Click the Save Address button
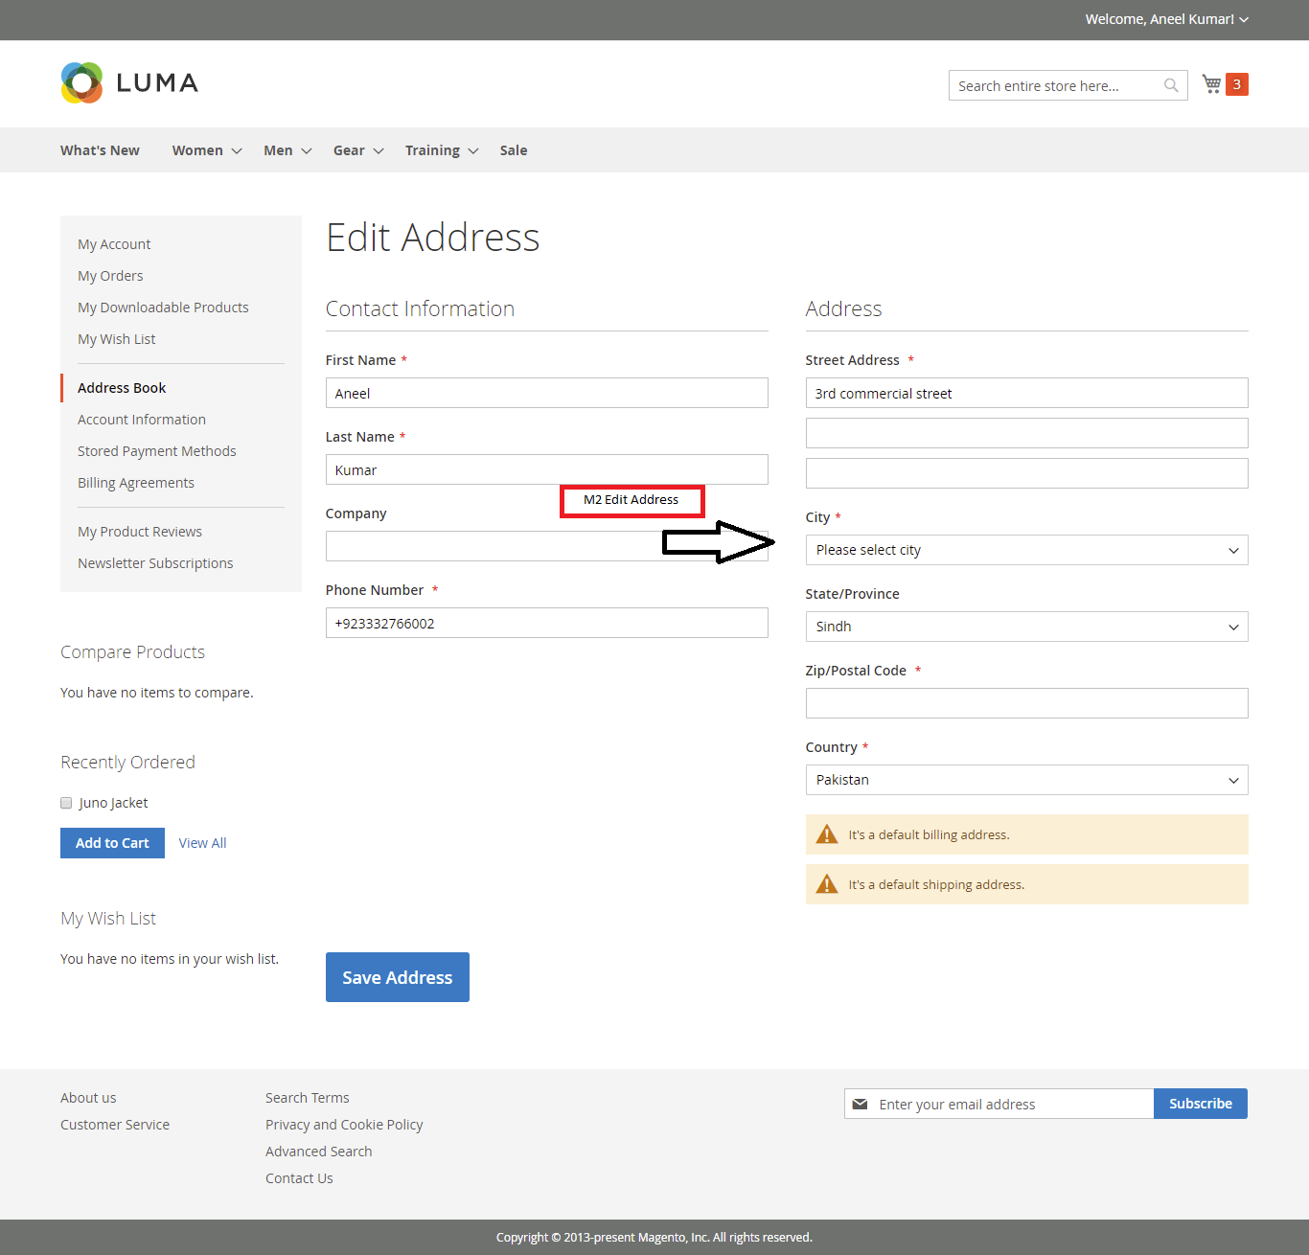1309x1255 pixels. (x=398, y=977)
